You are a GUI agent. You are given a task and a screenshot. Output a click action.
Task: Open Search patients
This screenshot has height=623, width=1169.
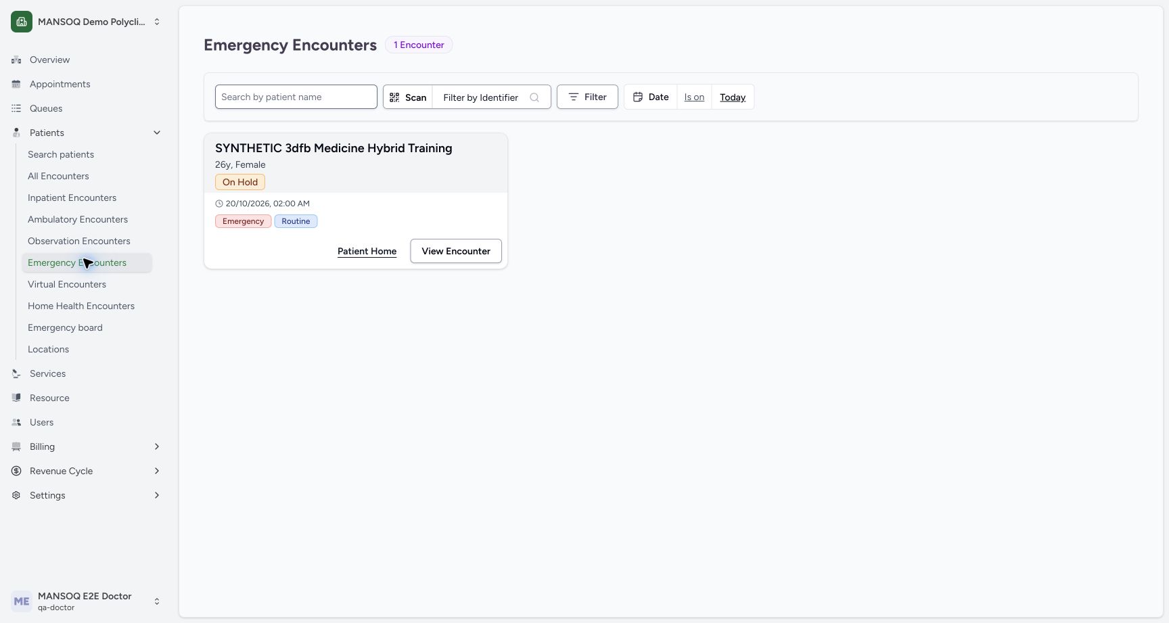pos(61,154)
